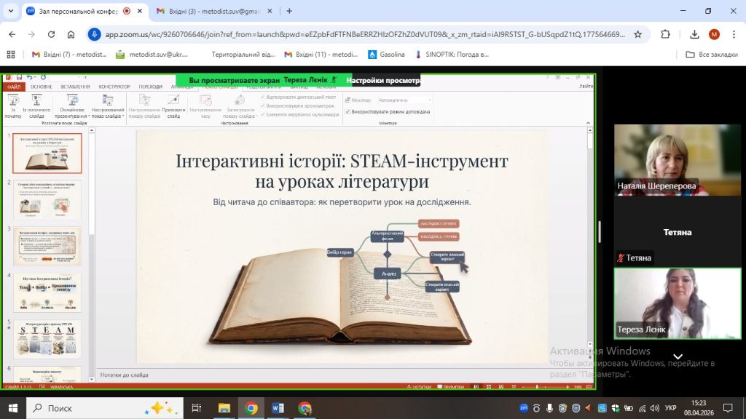This screenshot has height=419, width=746.
Task: Click Chrome downloads icon in toolbar
Action: (691, 34)
